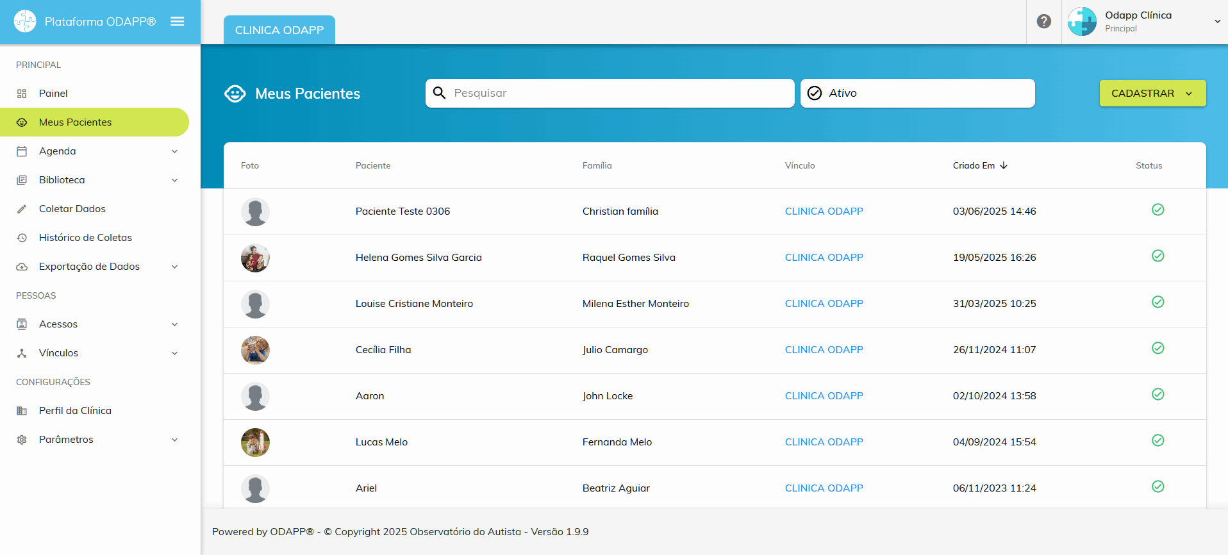Click Cecília Filha's photo thumbnail
This screenshot has width=1228, height=555.
255,350
